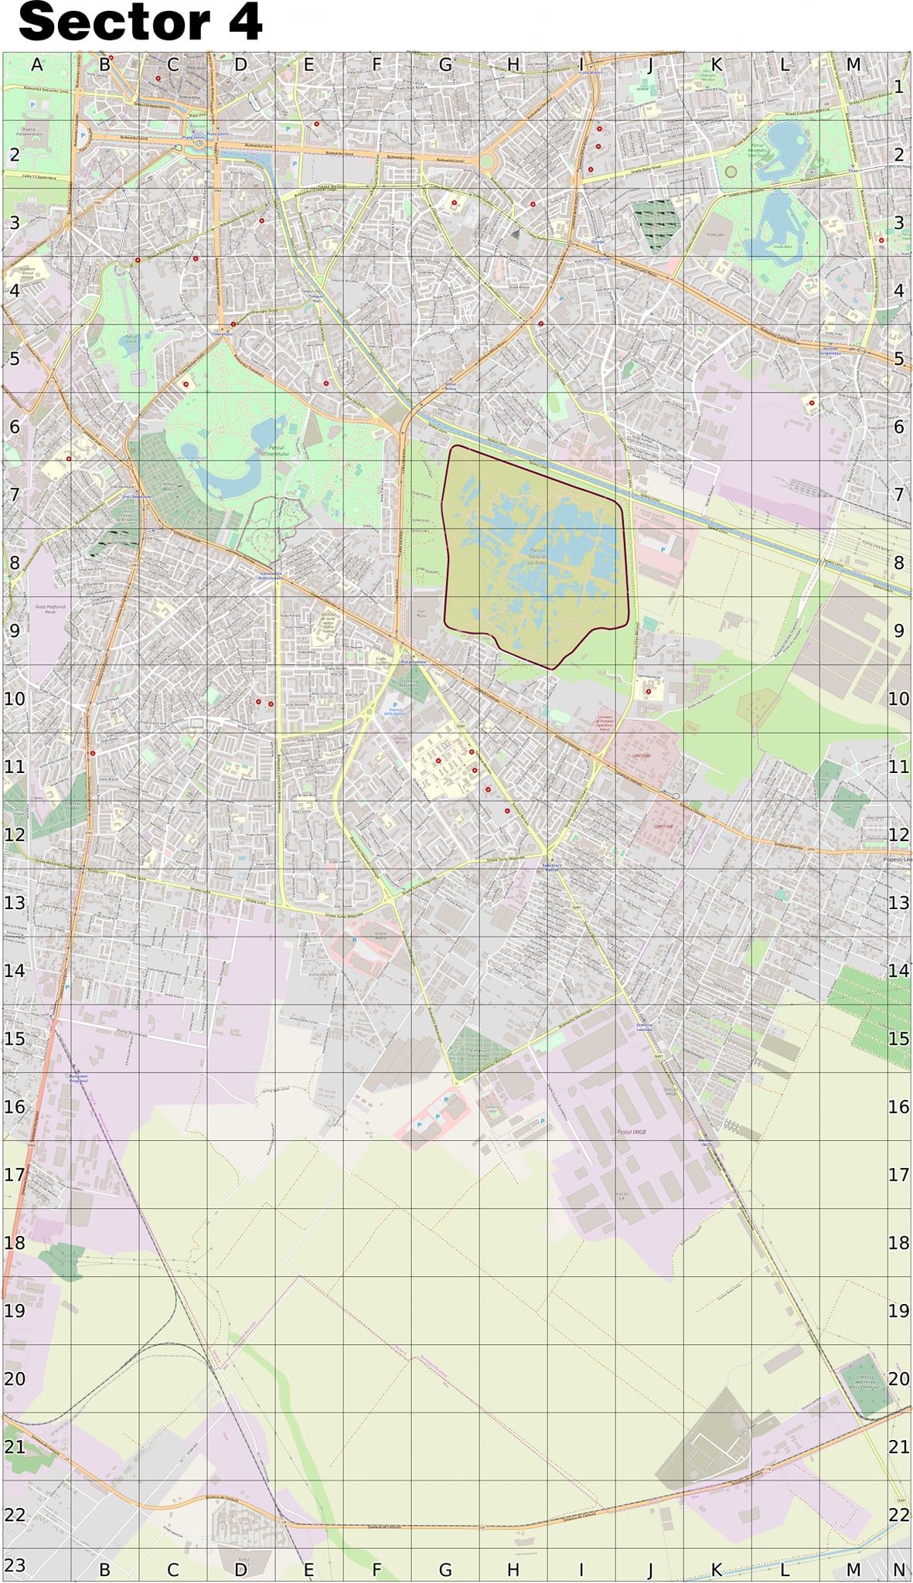Click bottom-edge column label B
This screenshot has height=1583, width=913.
coord(105,1570)
